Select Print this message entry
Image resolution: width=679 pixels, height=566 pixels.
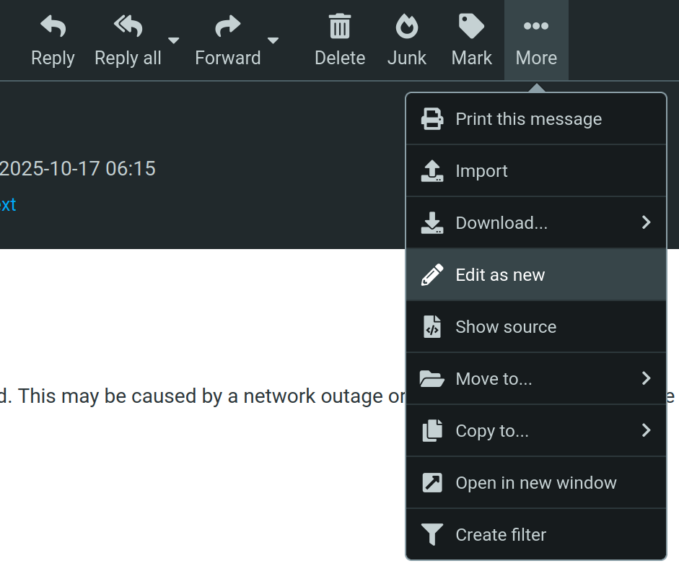[x=528, y=119]
